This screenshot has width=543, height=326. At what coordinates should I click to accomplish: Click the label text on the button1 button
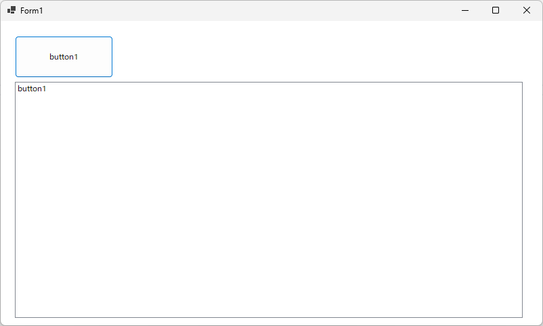[x=64, y=57]
